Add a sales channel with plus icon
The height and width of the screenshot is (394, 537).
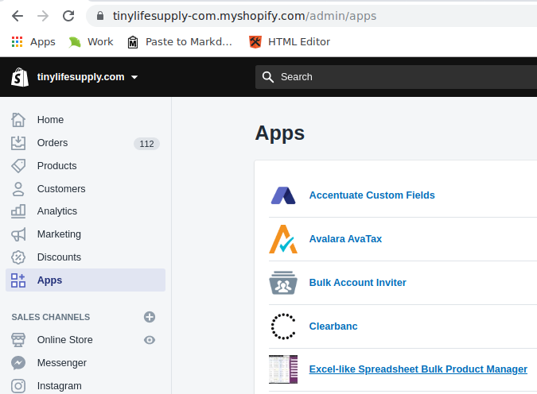point(149,317)
